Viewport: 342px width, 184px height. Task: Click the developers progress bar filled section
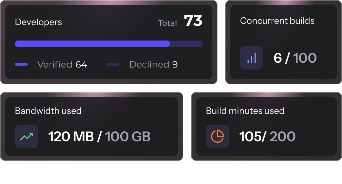click(x=92, y=44)
